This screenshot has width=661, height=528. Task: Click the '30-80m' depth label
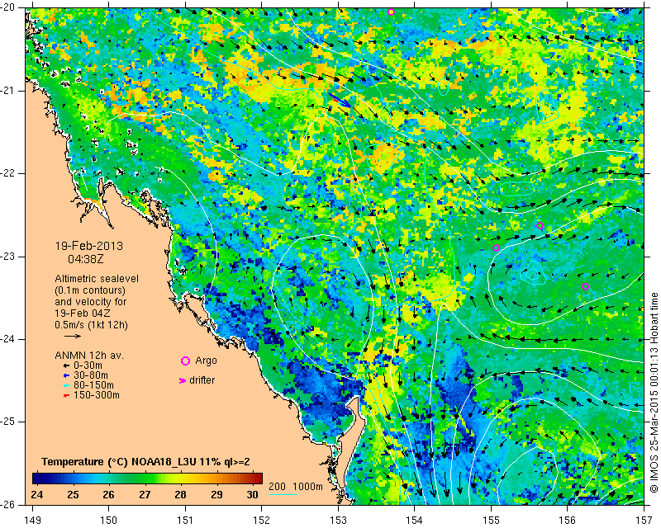click(91, 375)
